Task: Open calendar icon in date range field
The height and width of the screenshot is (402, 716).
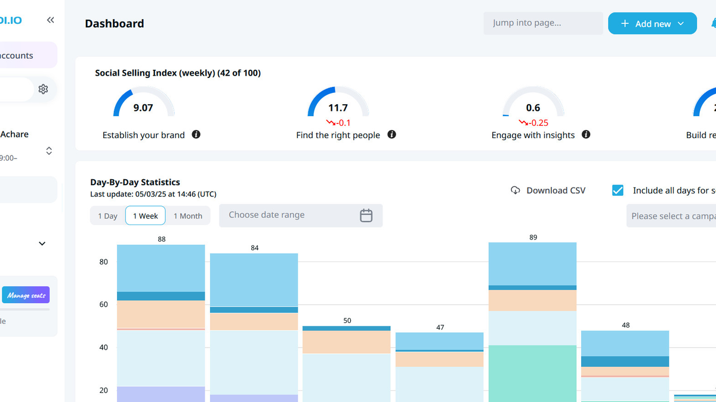Action: pyautogui.click(x=366, y=216)
